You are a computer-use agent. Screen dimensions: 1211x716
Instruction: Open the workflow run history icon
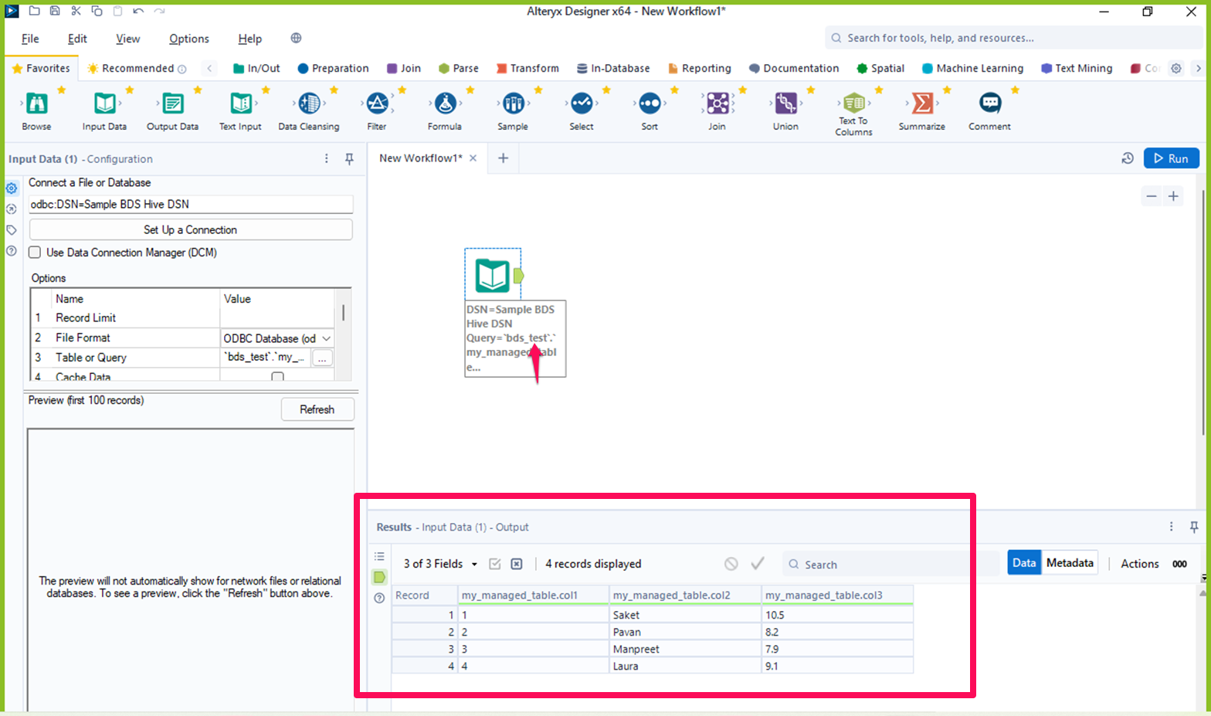coord(1128,158)
